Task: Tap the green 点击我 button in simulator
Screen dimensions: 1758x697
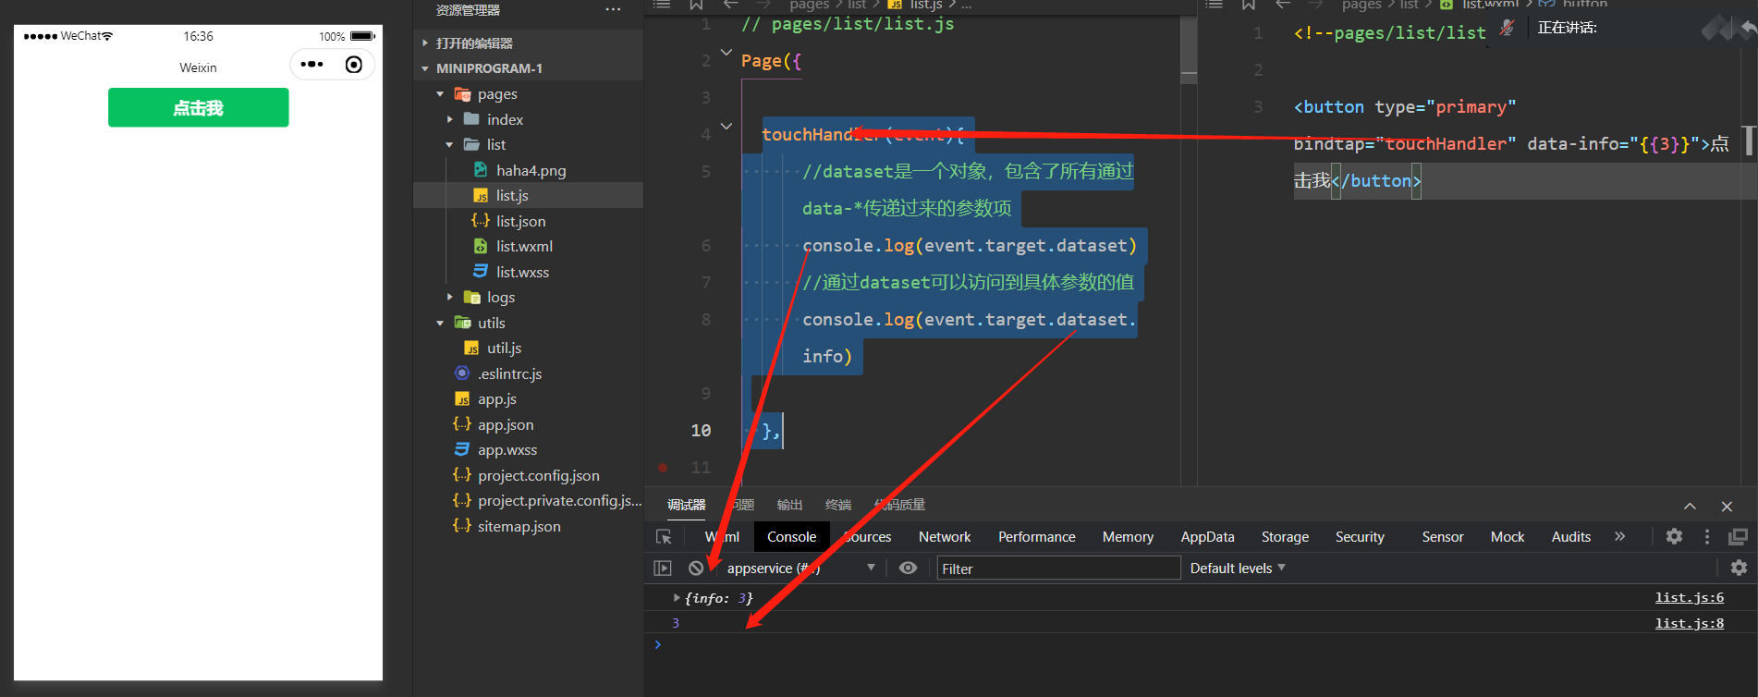Action: tap(198, 107)
